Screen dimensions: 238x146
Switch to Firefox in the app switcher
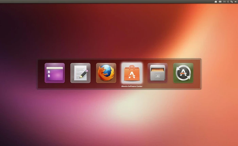[x=106, y=73]
